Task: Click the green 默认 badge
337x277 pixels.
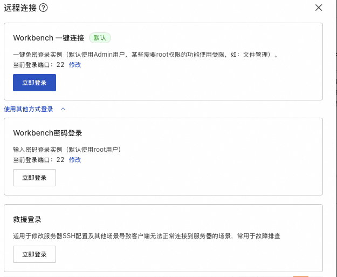Action: [100, 38]
